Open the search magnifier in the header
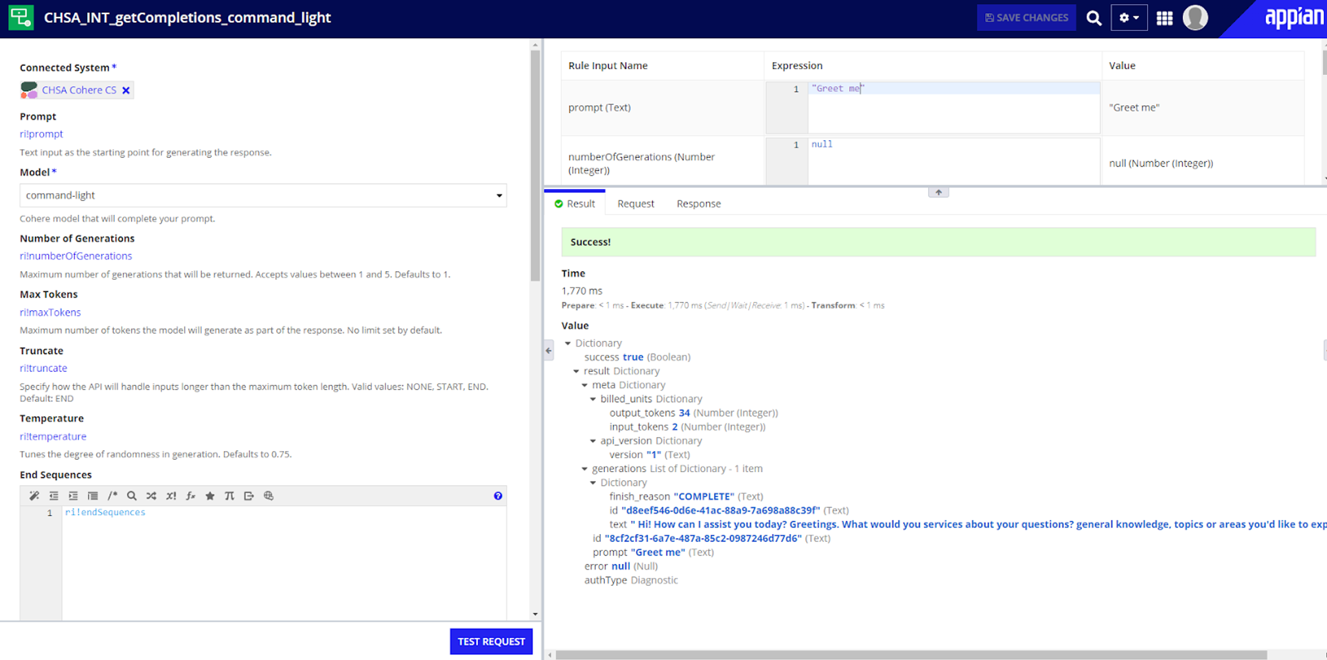 click(1093, 18)
